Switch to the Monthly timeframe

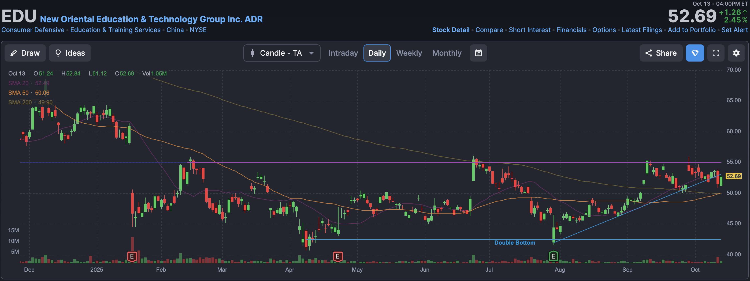(447, 53)
